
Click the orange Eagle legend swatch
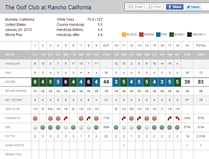point(124,35)
